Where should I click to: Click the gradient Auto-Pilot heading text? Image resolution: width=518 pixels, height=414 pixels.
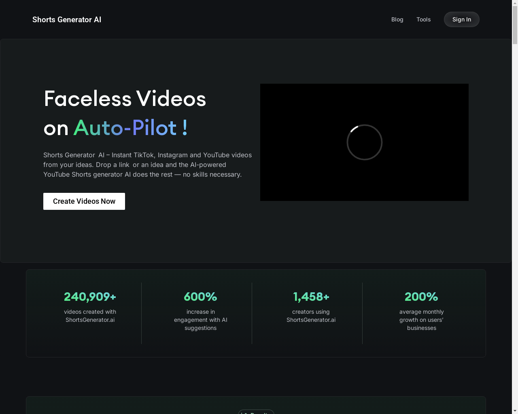[130, 128]
